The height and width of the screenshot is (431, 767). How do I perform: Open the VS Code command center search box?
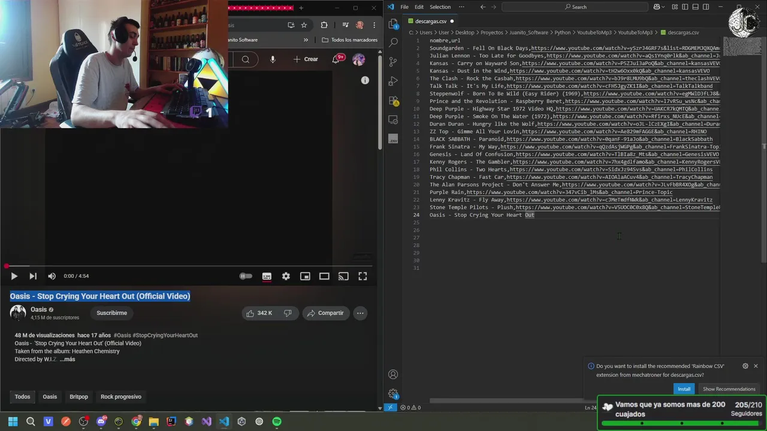(575, 7)
